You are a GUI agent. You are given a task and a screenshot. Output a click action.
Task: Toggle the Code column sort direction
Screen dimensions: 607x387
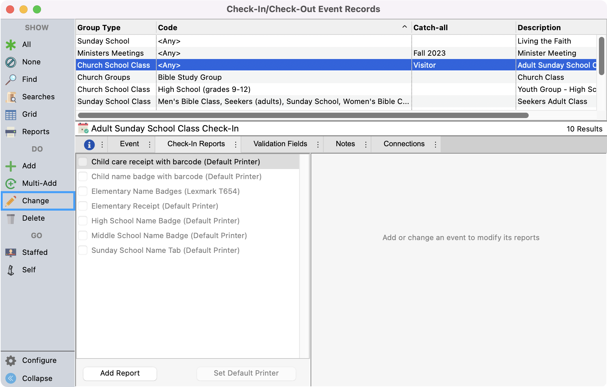(405, 27)
